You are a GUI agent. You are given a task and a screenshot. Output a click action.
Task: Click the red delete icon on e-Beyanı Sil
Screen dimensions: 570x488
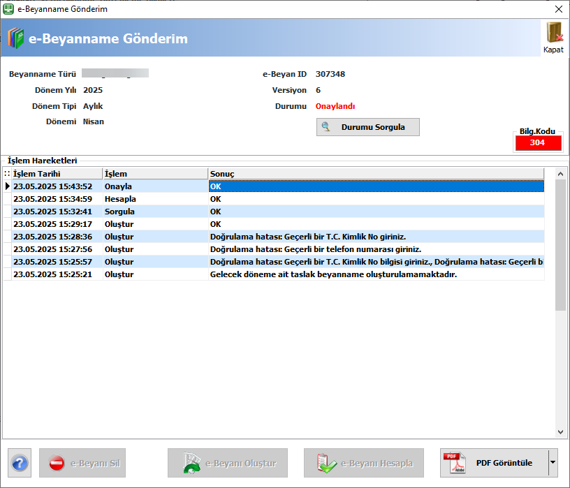coord(57,464)
